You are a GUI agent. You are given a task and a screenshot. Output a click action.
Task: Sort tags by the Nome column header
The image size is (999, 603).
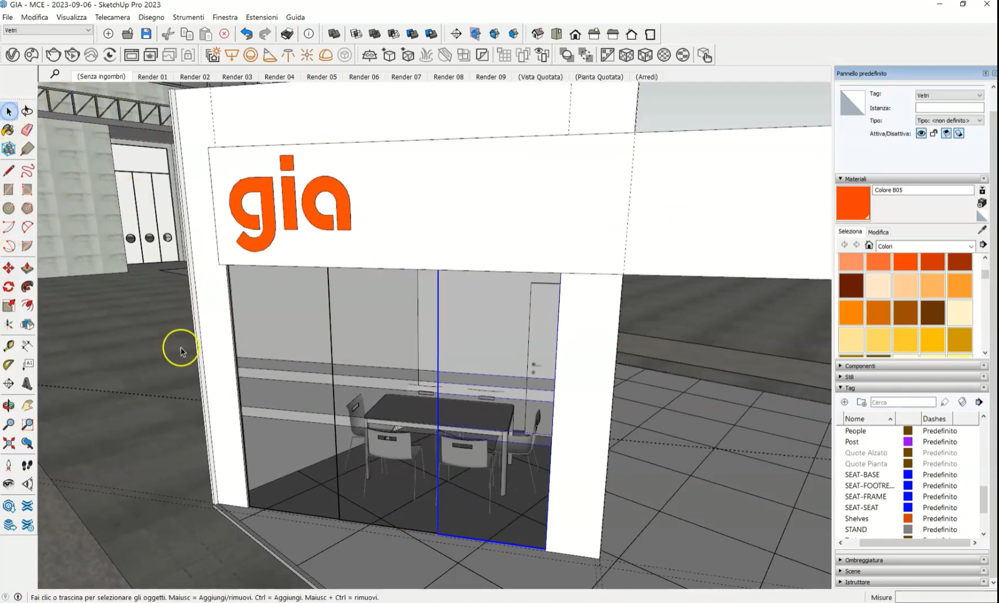click(x=868, y=419)
